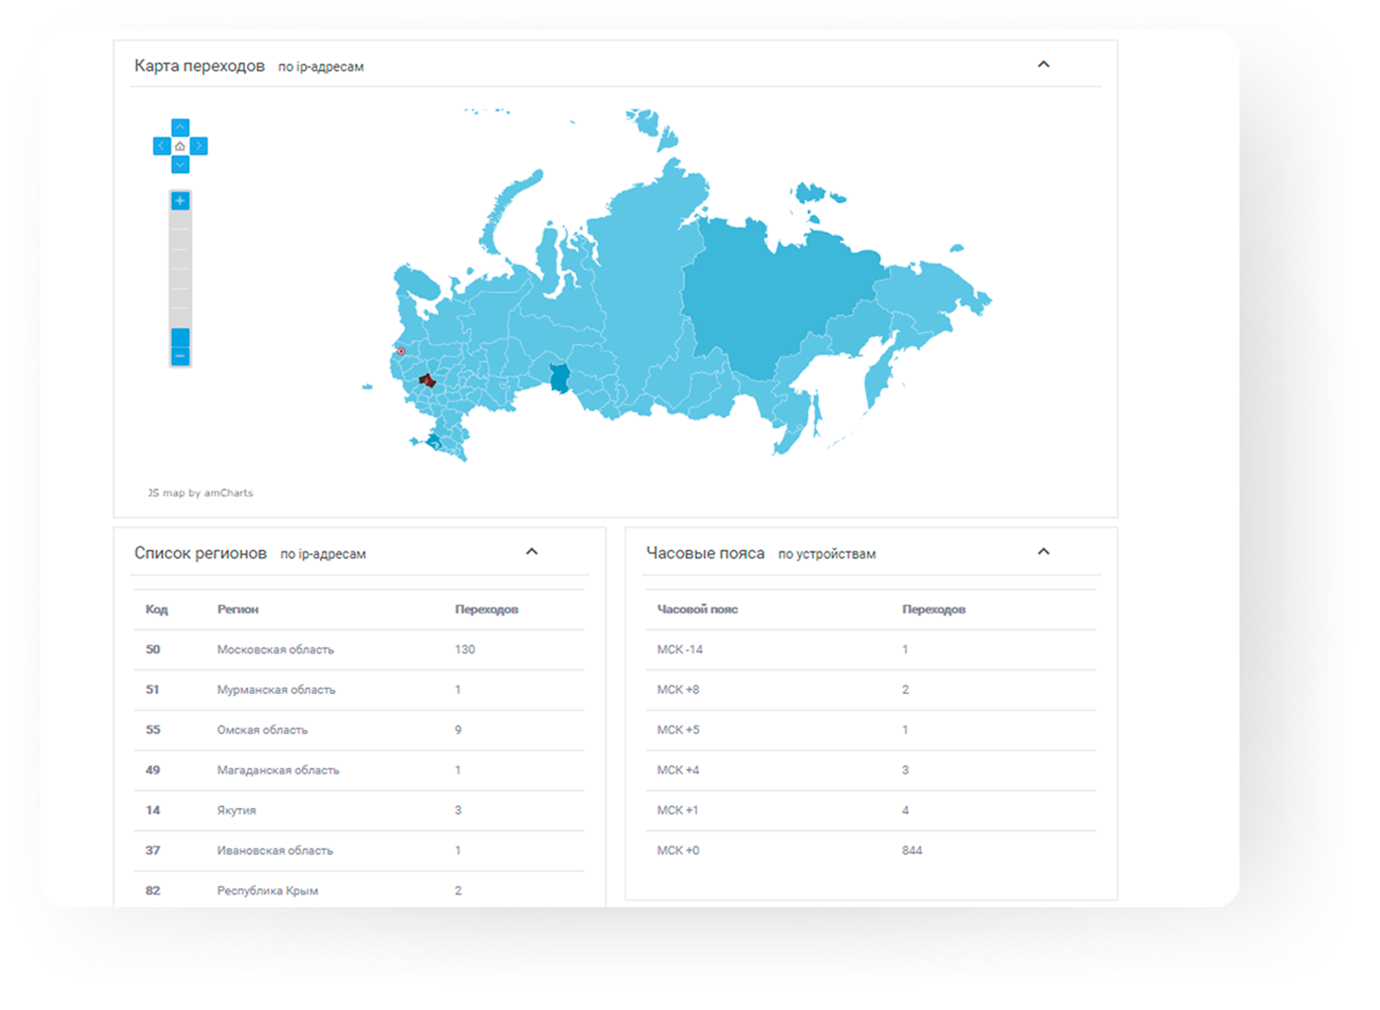This screenshot has width=1380, height=1010.
Task: Select the highlighted teal region on the map
Action: (x=559, y=376)
